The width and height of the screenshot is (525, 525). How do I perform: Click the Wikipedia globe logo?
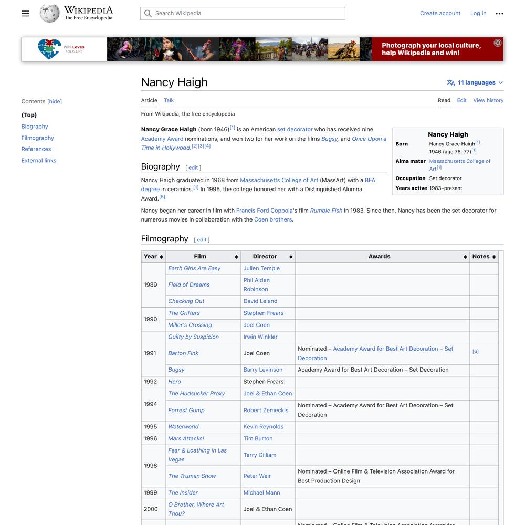coord(49,14)
